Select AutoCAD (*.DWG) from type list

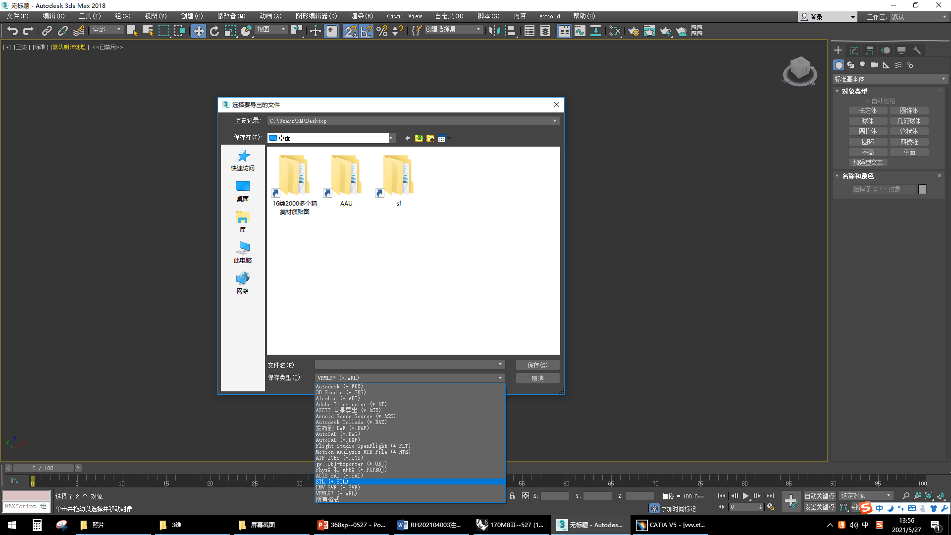tap(410, 434)
